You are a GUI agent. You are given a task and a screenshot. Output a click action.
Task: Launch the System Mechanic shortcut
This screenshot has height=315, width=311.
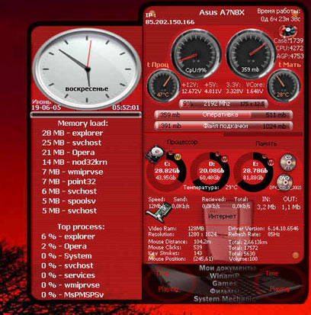(224, 299)
